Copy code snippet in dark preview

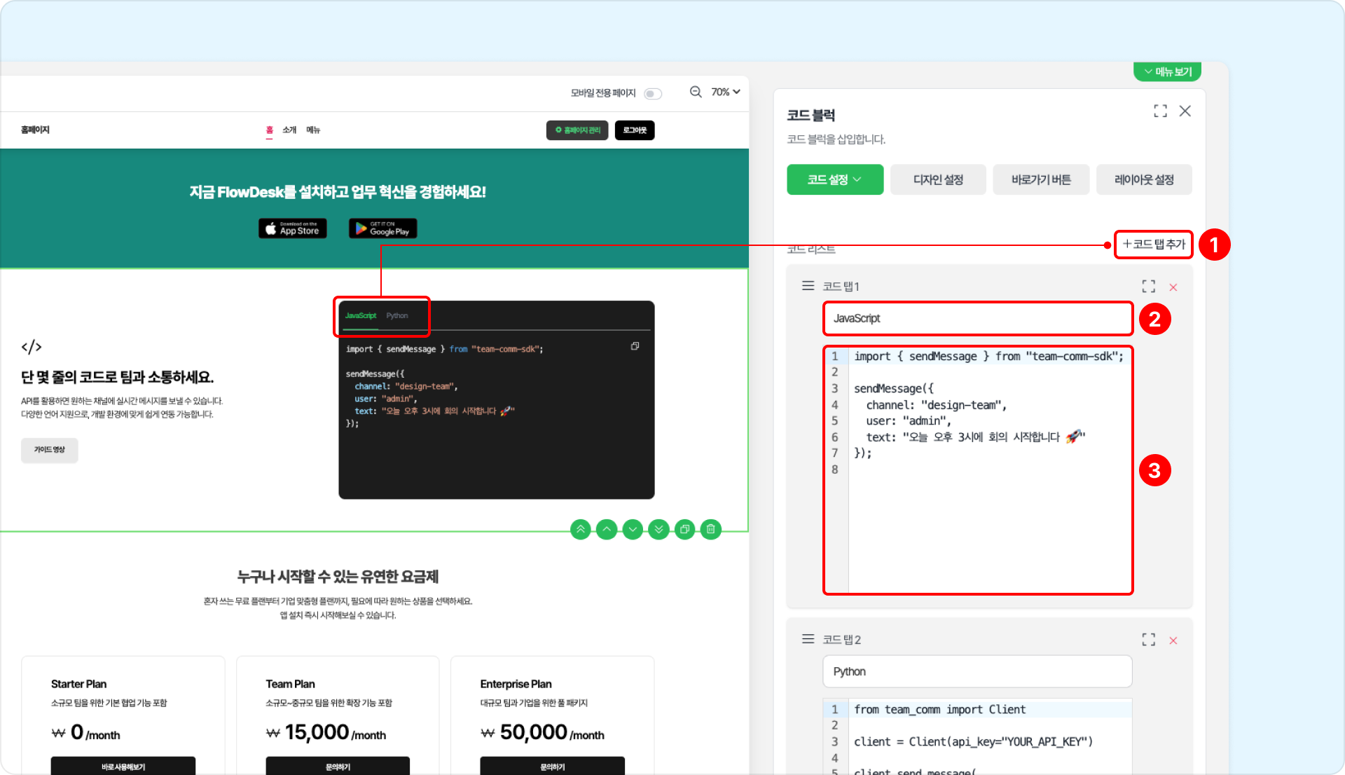pos(635,346)
